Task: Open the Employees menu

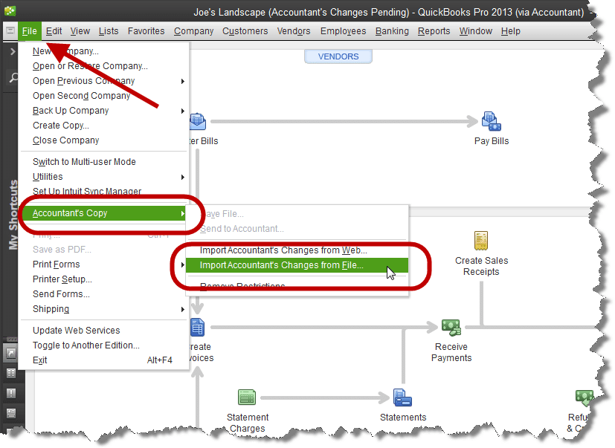Action: click(x=343, y=31)
